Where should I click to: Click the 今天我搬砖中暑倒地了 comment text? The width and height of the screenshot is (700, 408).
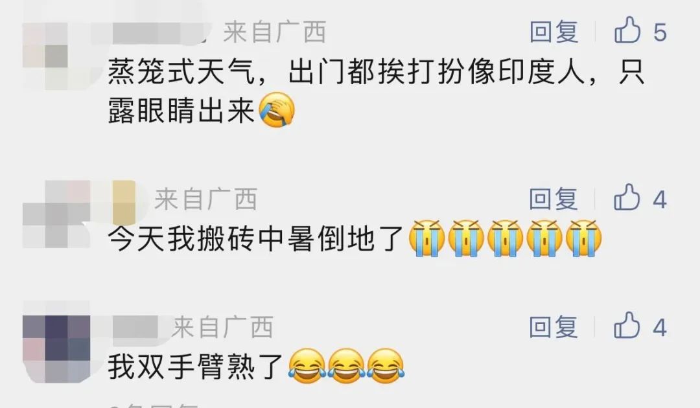tap(255, 239)
